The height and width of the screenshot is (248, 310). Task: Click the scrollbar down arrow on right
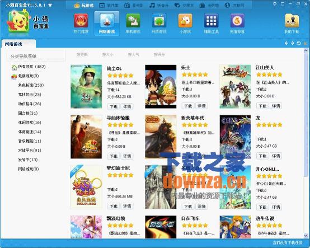pos(306,235)
